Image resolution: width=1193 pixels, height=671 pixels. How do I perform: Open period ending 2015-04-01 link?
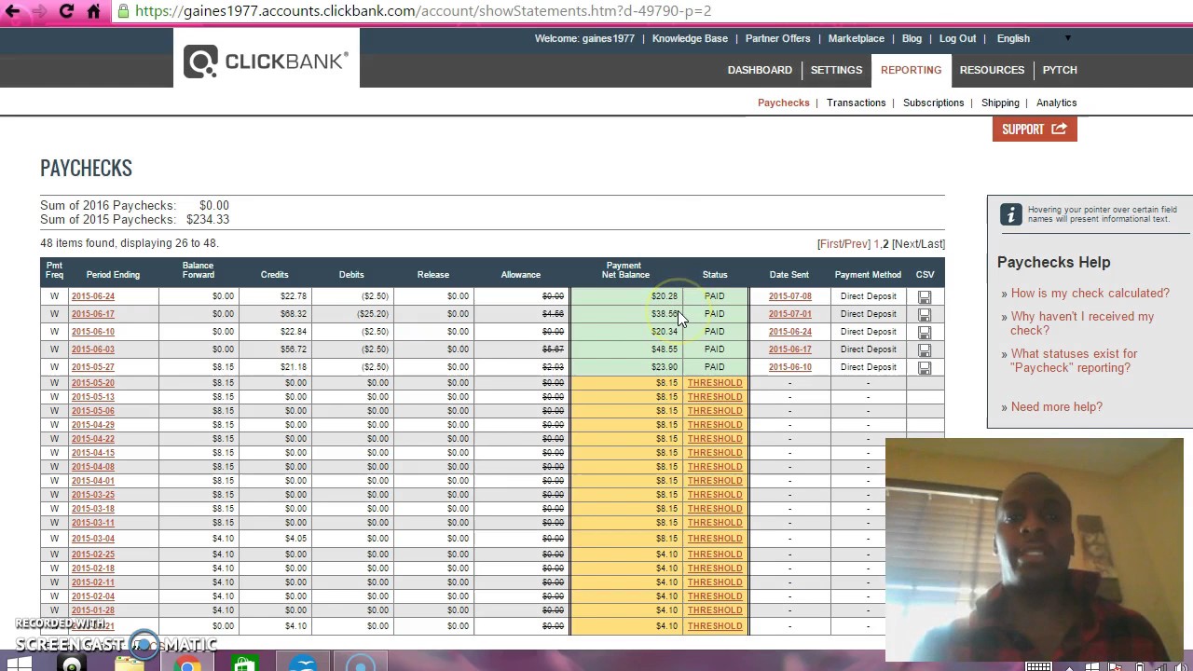(x=92, y=481)
